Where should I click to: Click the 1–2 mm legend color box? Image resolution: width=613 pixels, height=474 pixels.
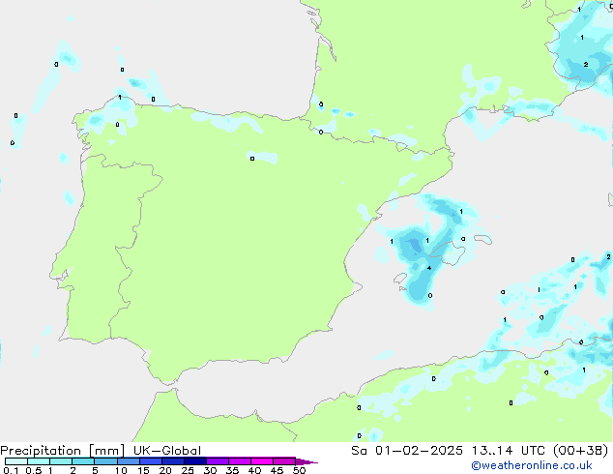pyautogui.click(x=61, y=461)
